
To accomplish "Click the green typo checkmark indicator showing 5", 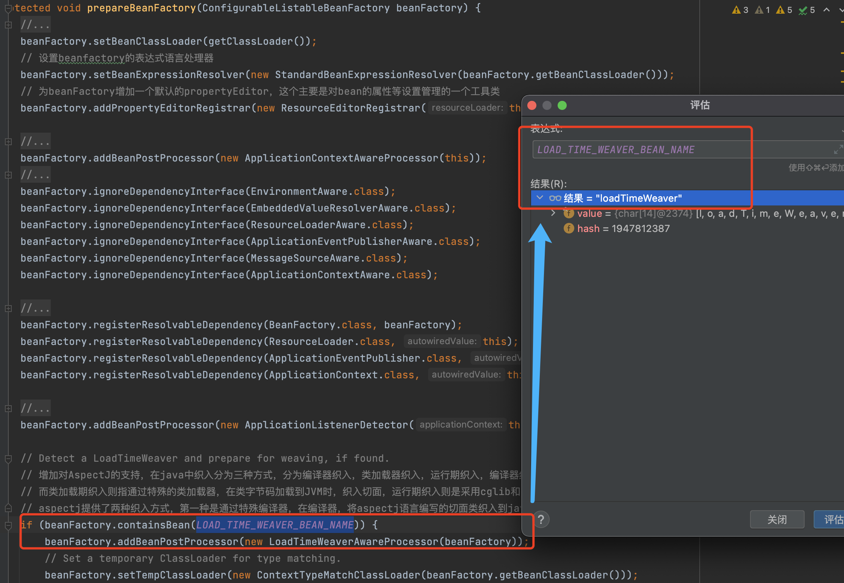I will point(806,10).
